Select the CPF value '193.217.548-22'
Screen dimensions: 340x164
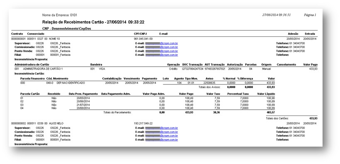[x=143, y=123]
